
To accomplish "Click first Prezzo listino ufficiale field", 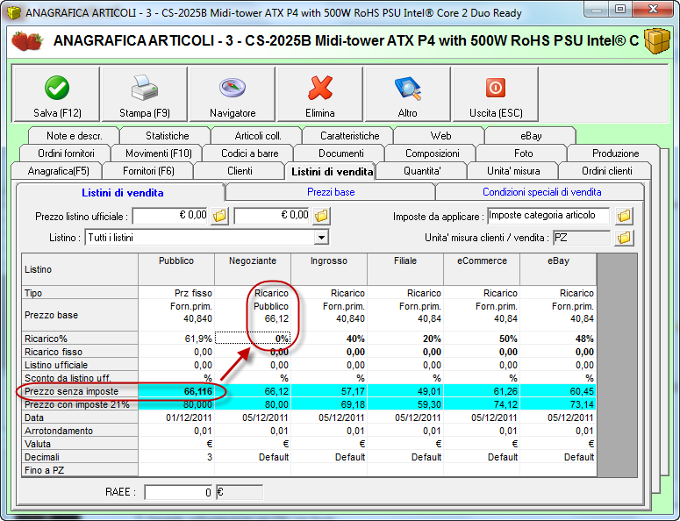I will point(171,216).
